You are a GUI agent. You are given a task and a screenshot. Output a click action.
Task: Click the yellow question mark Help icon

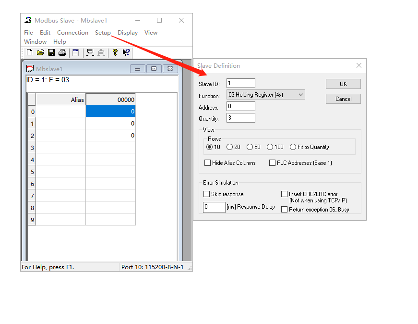point(115,52)
